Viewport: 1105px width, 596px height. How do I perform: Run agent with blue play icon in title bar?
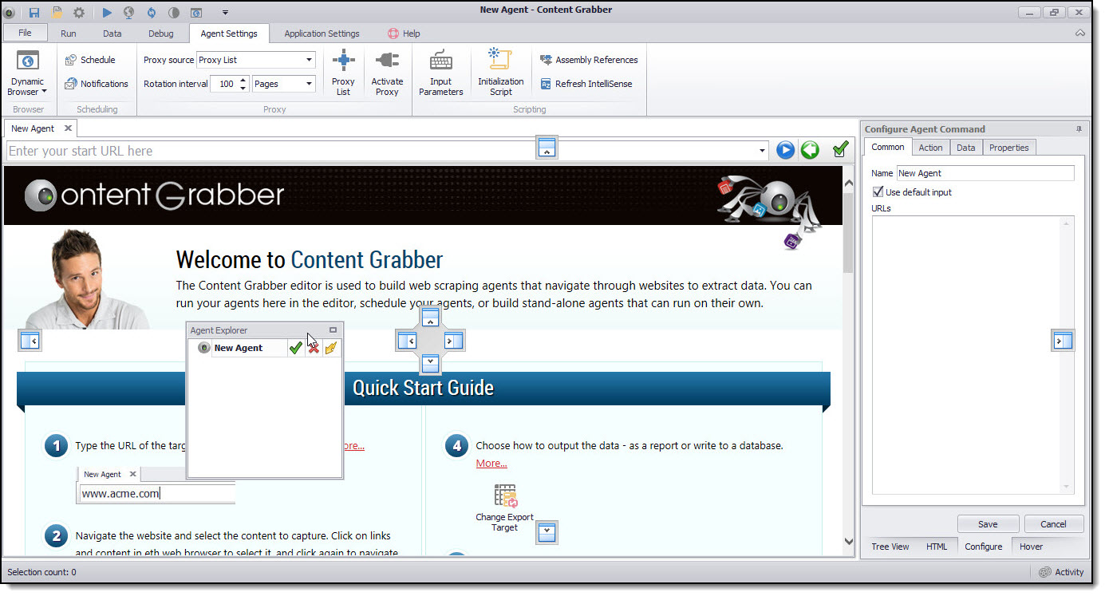107,12
